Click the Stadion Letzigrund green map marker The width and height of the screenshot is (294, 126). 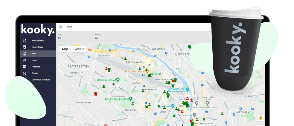pyautogui.click(x=118, y=80)
